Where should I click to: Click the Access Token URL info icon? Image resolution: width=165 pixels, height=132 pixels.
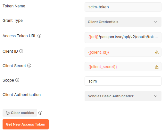(39, 36)
